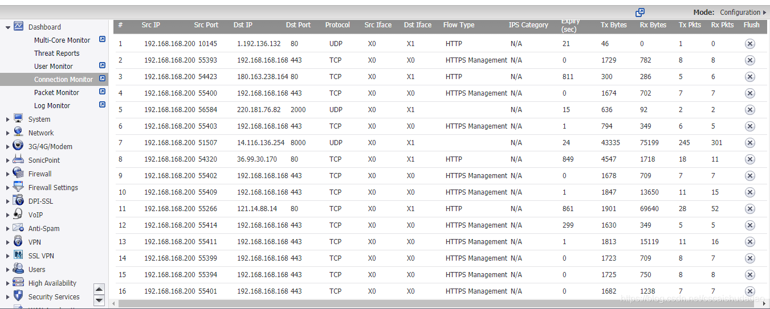Click the Dashboard chart icon

[x=18, y=26]
